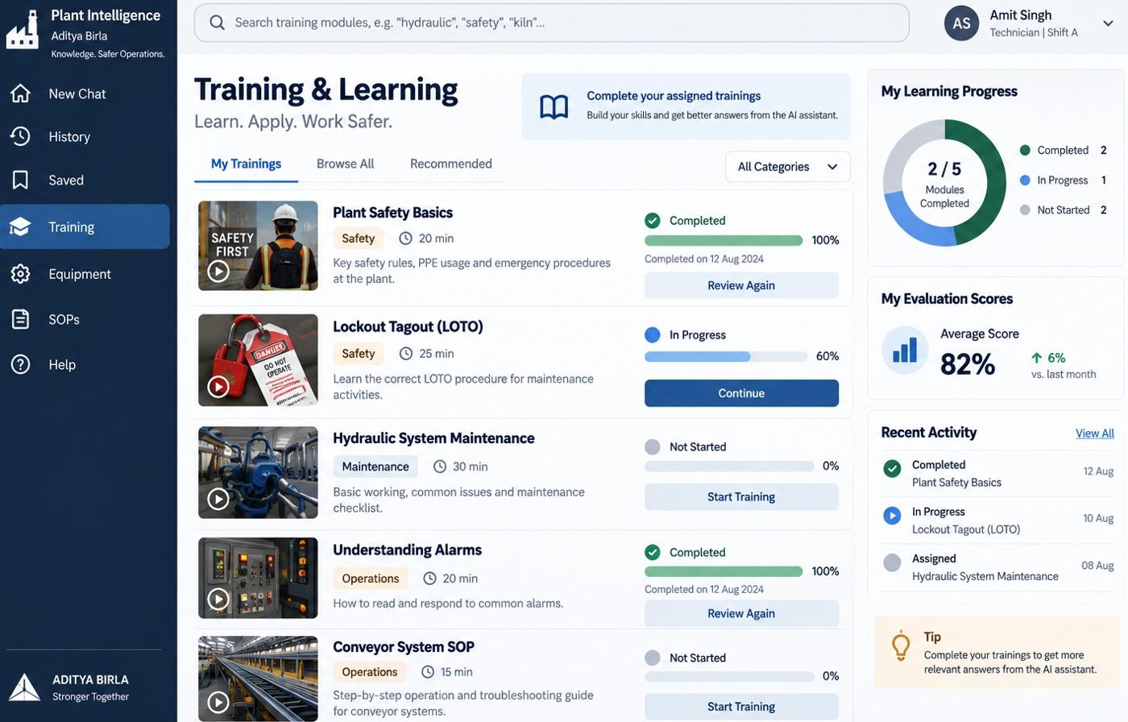Image resolution: width=1128 pixels, height=722 pixels.
Task: Play the Plant Safety Basics video
Action: coord(218,271)
